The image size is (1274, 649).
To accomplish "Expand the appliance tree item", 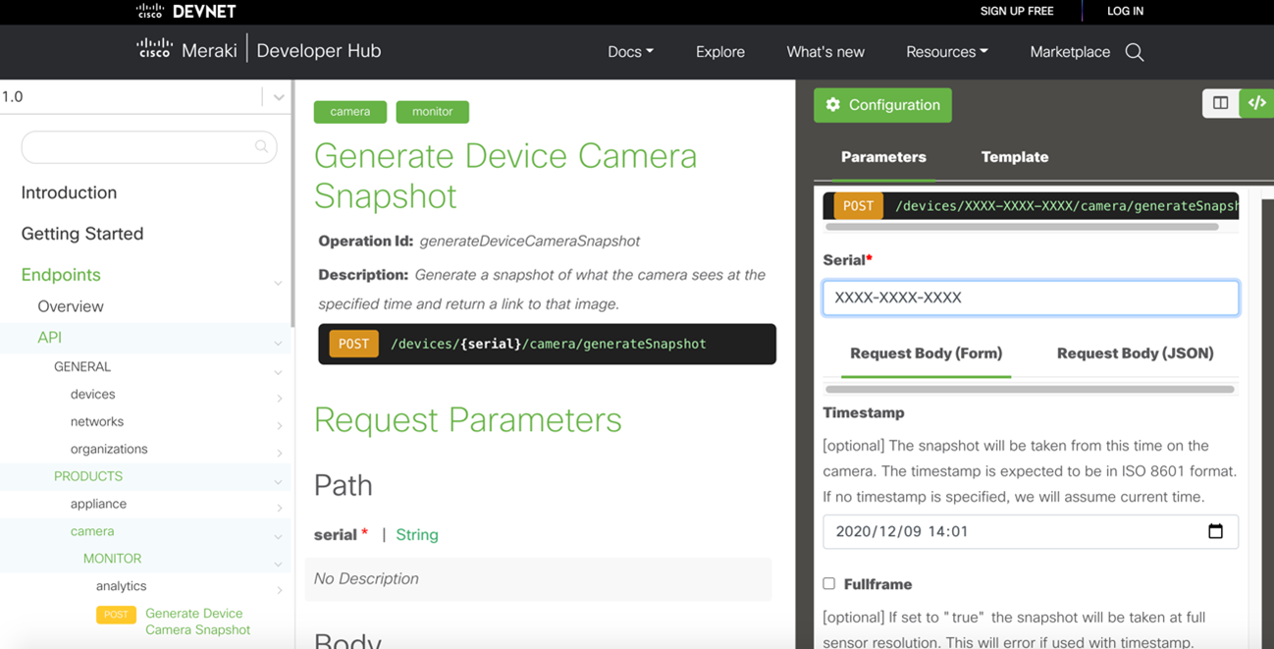I will (x=279, y=507).
